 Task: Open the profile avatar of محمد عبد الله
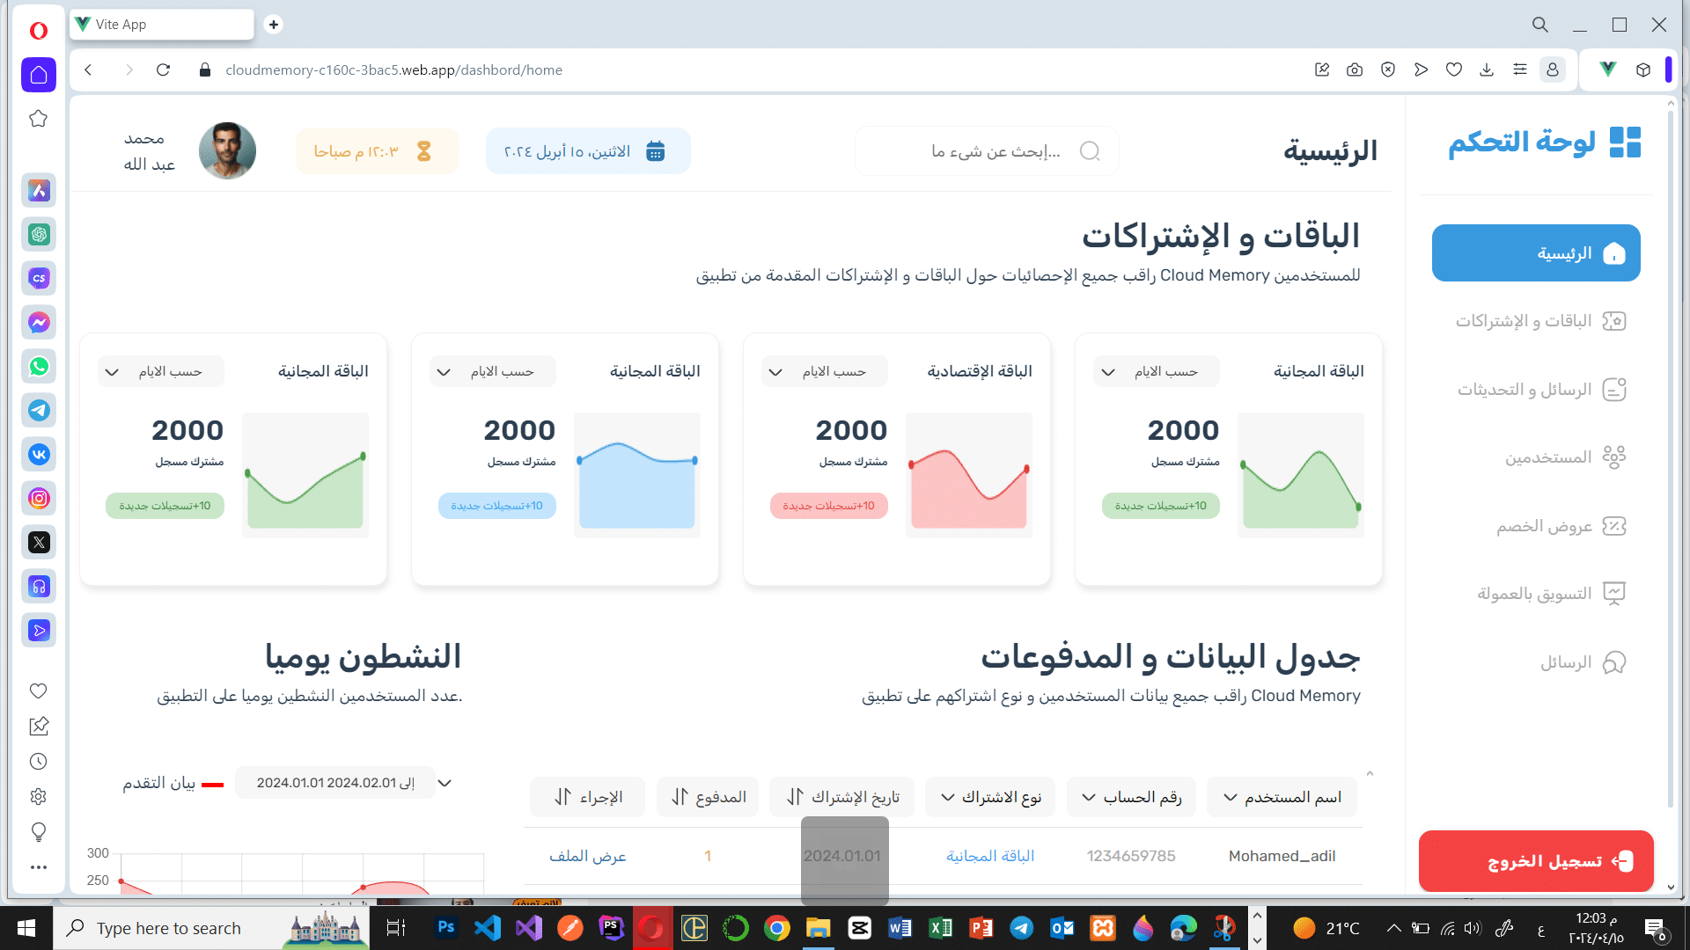[x=227, y=150]
